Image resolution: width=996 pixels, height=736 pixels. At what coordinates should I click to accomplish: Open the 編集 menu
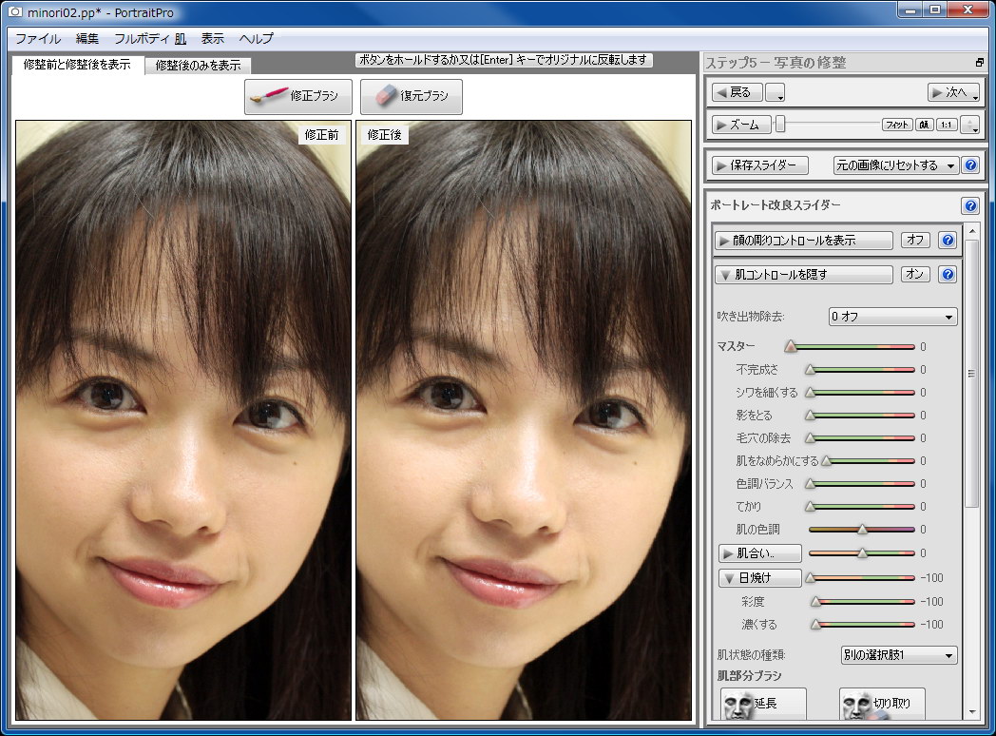pyautogui.click(x=87, y=39)
